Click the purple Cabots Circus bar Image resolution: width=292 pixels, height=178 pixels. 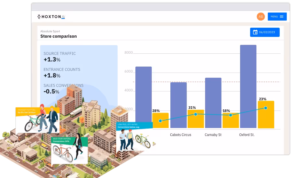(178, 105)
